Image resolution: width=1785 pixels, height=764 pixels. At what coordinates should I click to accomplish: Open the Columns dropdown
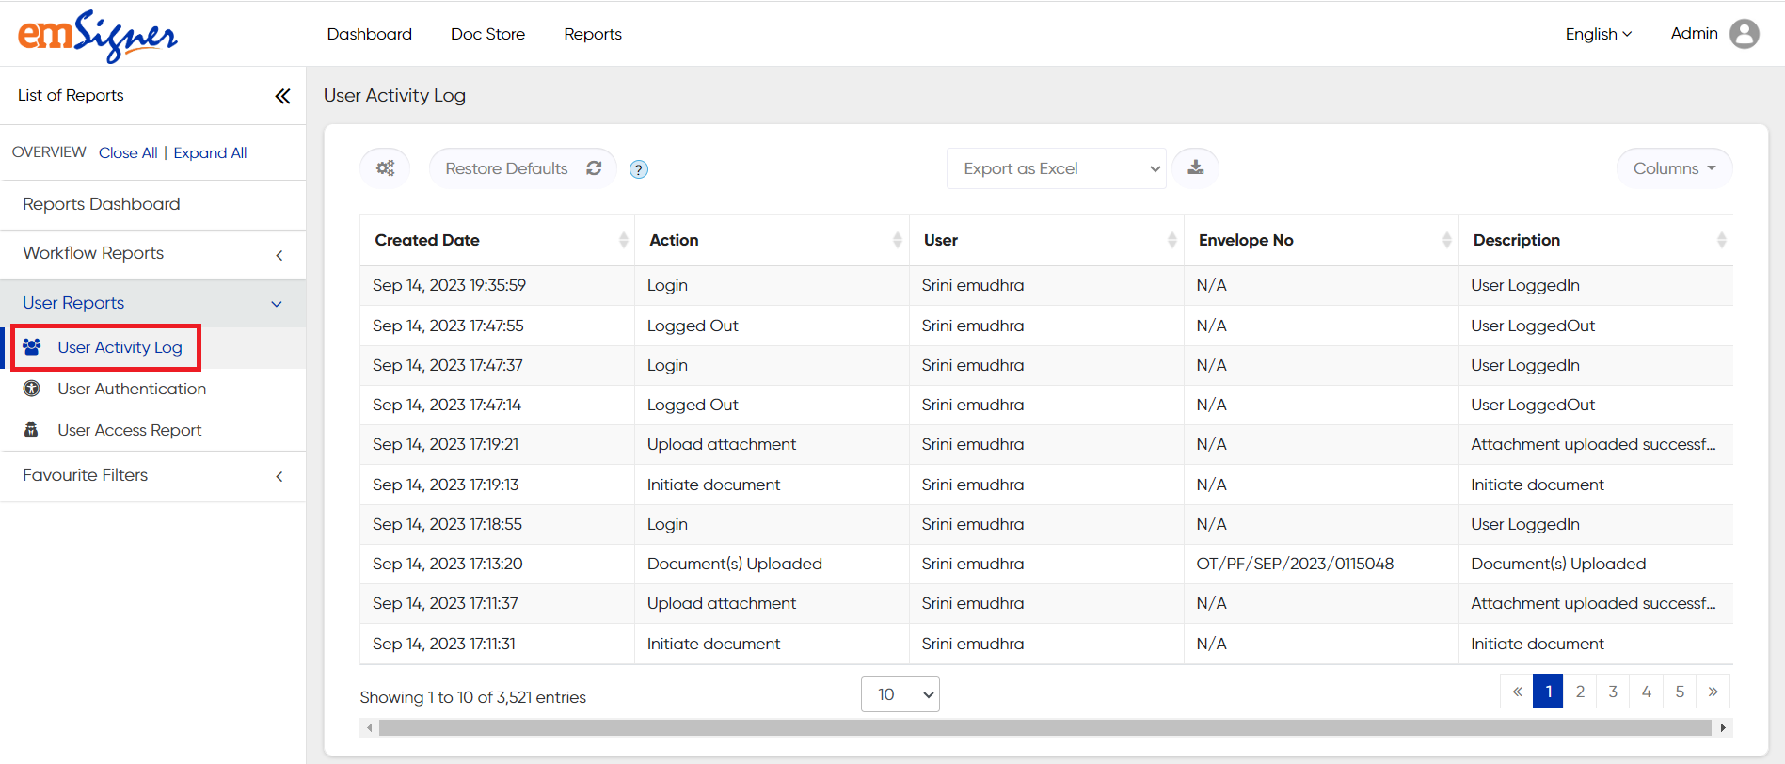point(1674,168)
